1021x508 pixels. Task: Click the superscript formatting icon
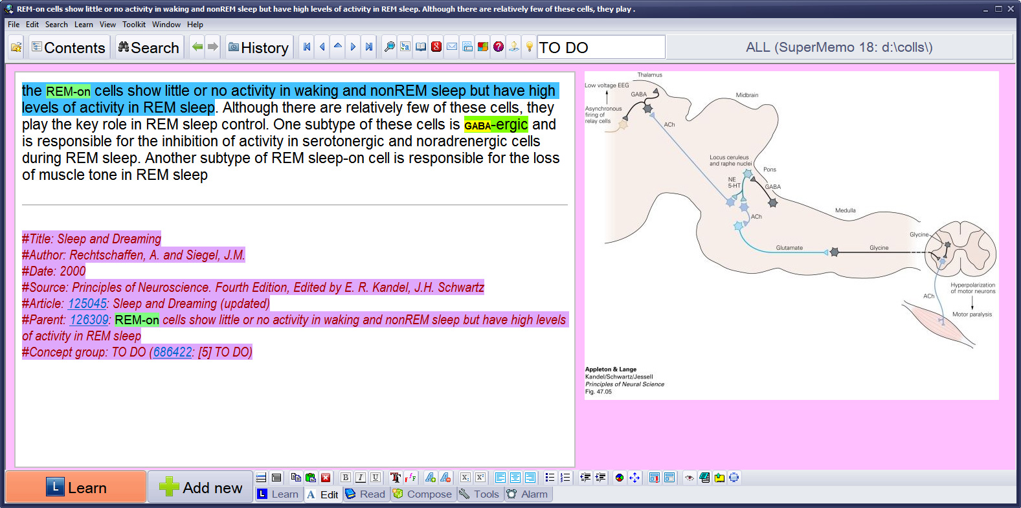click(x=480, y=478)
